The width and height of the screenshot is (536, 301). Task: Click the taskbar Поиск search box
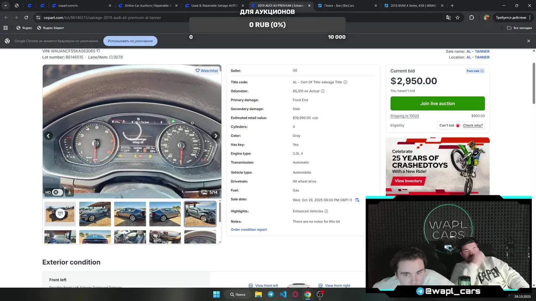(237, 294)
